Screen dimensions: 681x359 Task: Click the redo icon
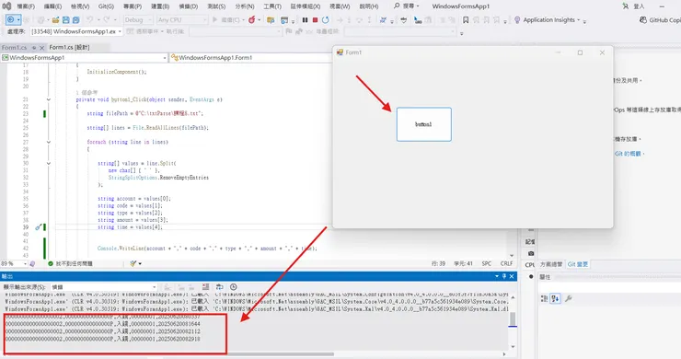(107, 20)
